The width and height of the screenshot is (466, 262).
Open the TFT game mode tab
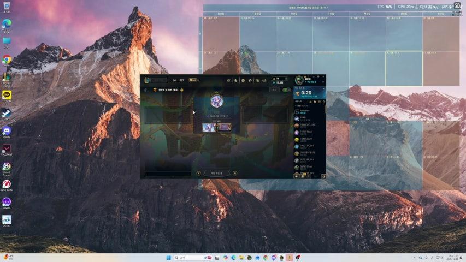coord(182,80)
